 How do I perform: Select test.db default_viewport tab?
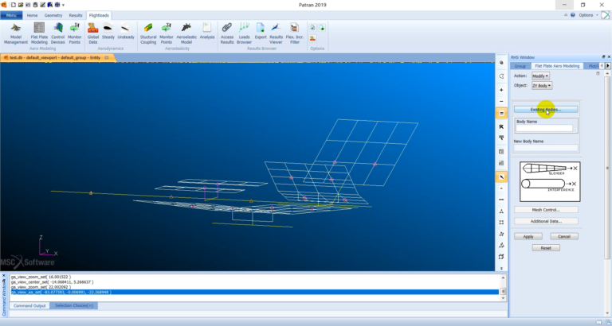[55, 57]
